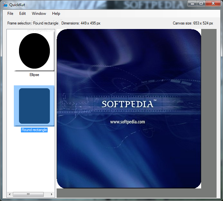Open the Window menu
Screen dimensions: 223x201
39,14
